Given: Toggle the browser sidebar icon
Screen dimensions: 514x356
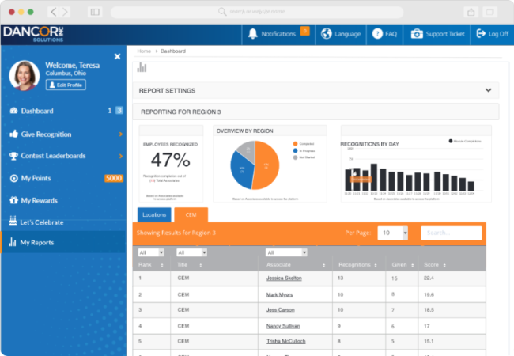Looking at the screenshot, I should (x=95, y=12).
